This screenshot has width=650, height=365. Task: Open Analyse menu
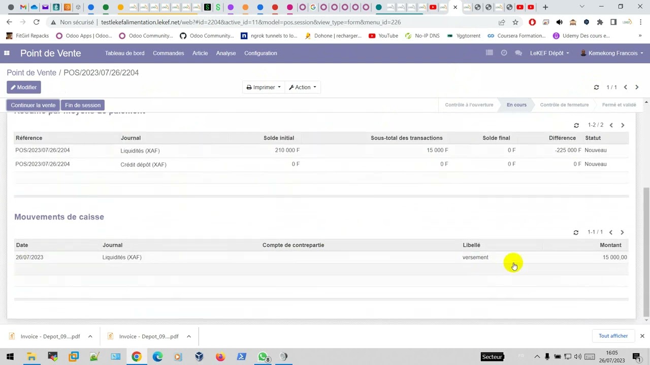tap(226, 53)
